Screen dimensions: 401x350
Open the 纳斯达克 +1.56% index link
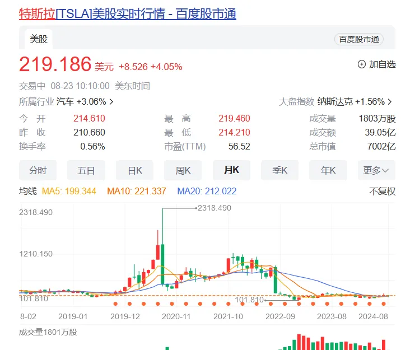(x=351, y=102)
